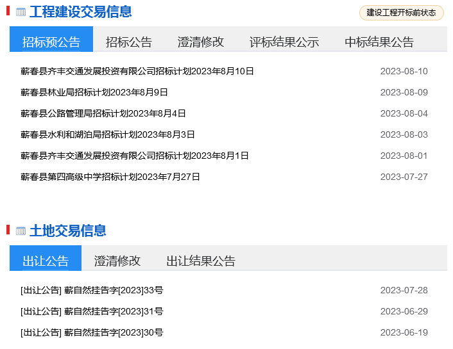This screenshot has height=349, width=453.
Task: Click the date 2023-06-29
Action: pyautogui.click(x=404, y=311)
